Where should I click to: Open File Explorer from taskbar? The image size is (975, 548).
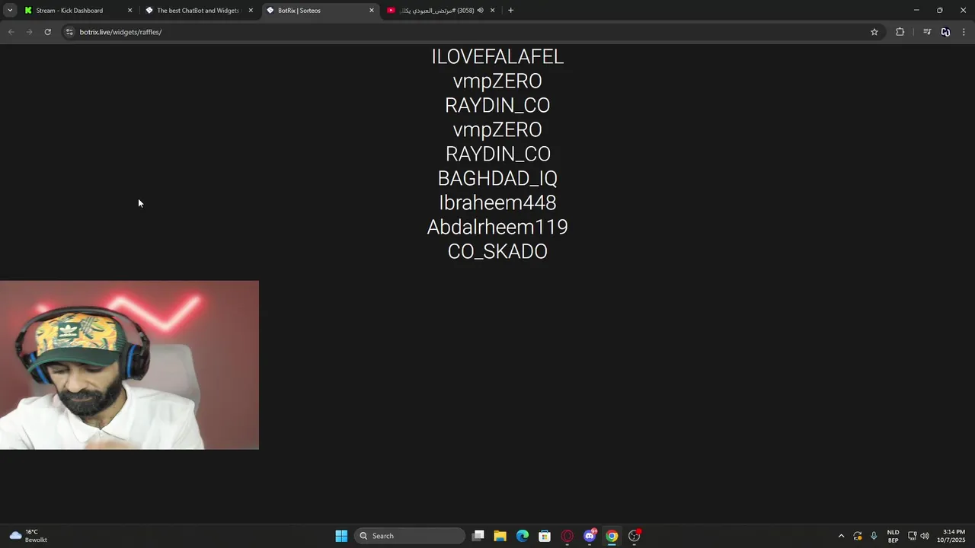pos(500,536)
